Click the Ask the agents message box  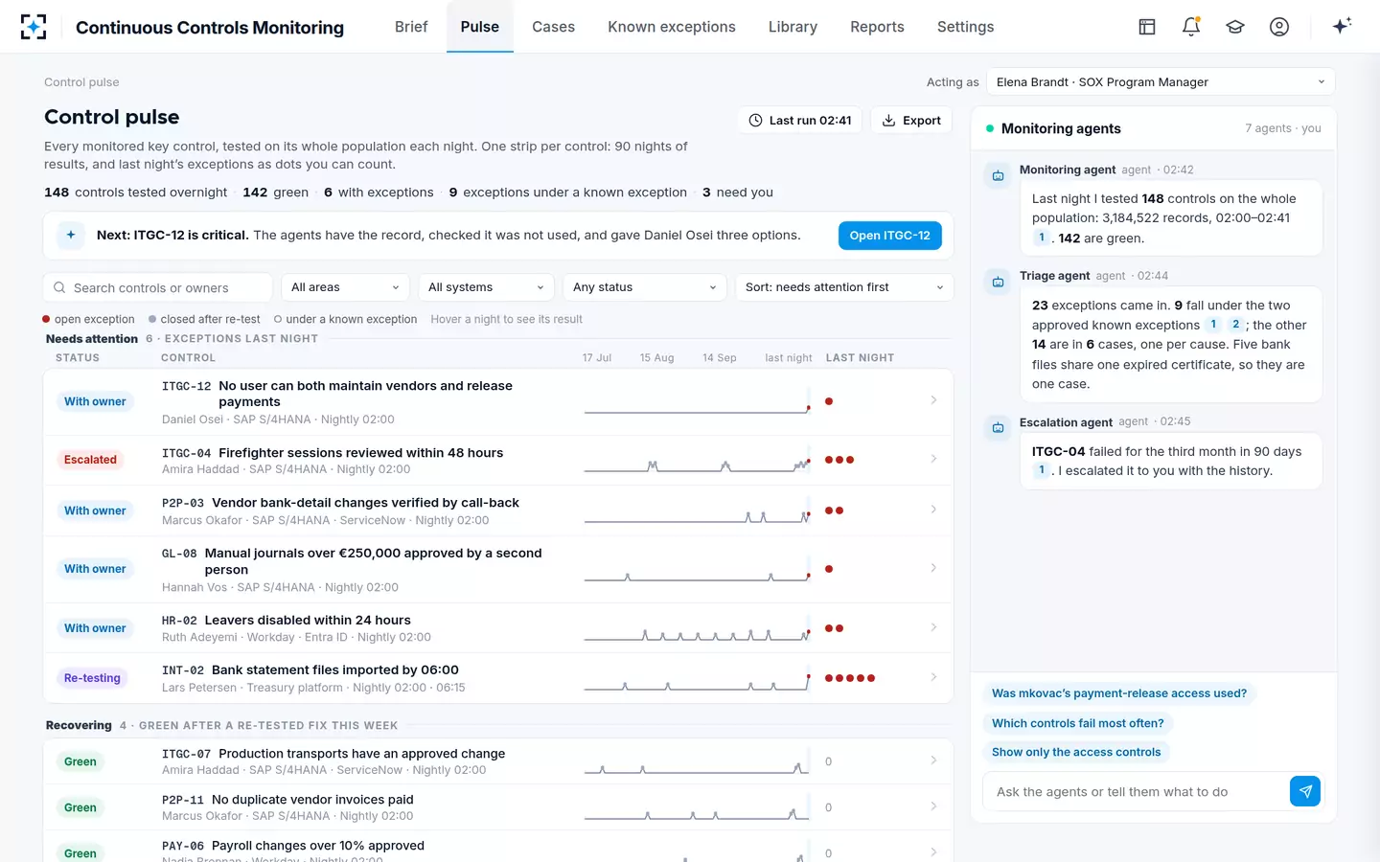tap(1136, 792)
